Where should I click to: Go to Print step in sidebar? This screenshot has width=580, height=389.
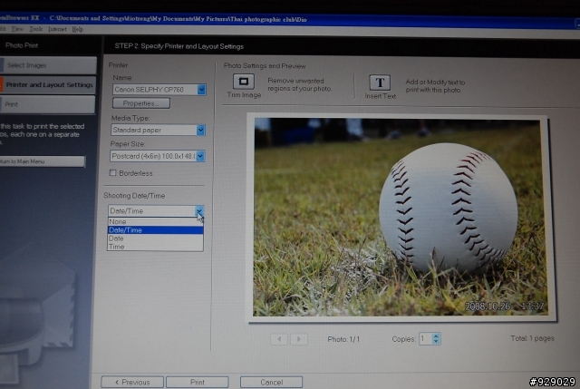[x=47, y=104]
